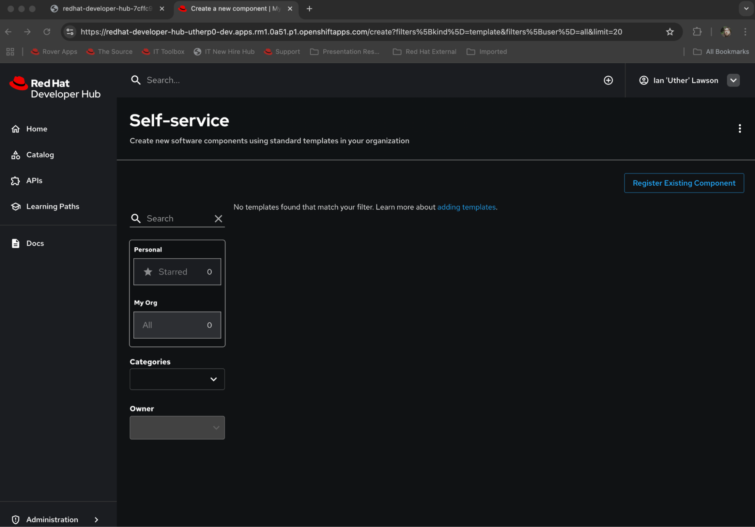Image resolution: width=755 pixels, height=527 pixels.
Task: Open Docs via document icon
Action: pyautogui.click(x=15, y=243)
